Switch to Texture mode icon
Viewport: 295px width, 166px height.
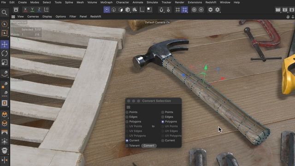135,10
